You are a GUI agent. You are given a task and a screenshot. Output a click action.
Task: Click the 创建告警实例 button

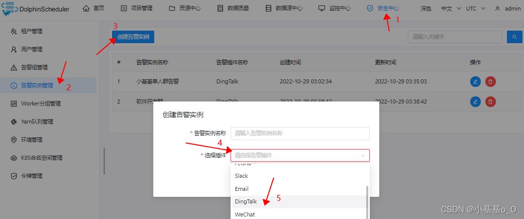click(x=133, y=37)
